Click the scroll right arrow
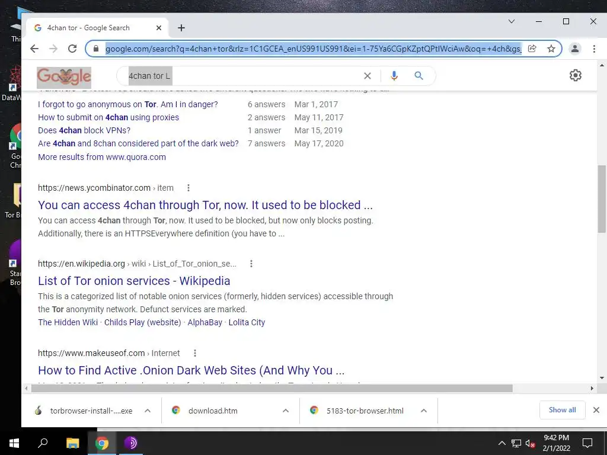Viewport: 607px width, 455px height. (592, 388)
